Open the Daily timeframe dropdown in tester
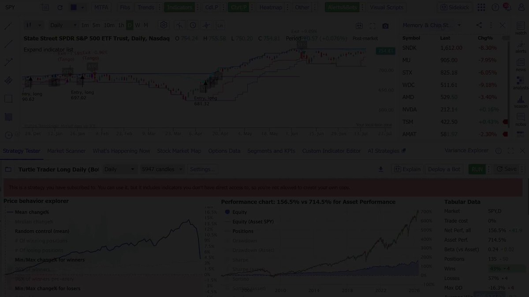This screenshot has height=297, width=529. (x=120, y=169)
